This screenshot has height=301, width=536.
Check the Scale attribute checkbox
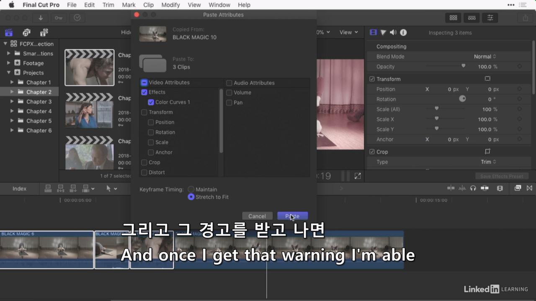click(x=151, y=142)
